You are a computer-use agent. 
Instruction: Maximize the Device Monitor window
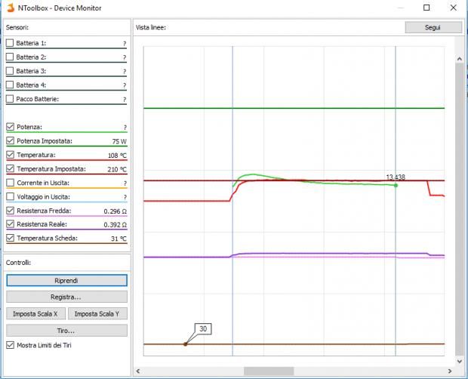click(x=426, y=8)
